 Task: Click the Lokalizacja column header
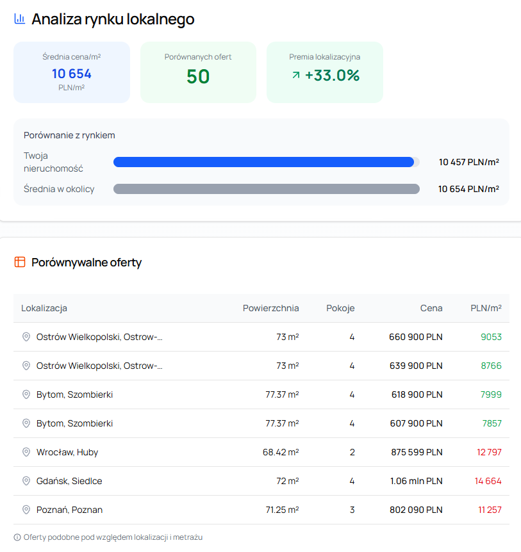coord(44,308)
